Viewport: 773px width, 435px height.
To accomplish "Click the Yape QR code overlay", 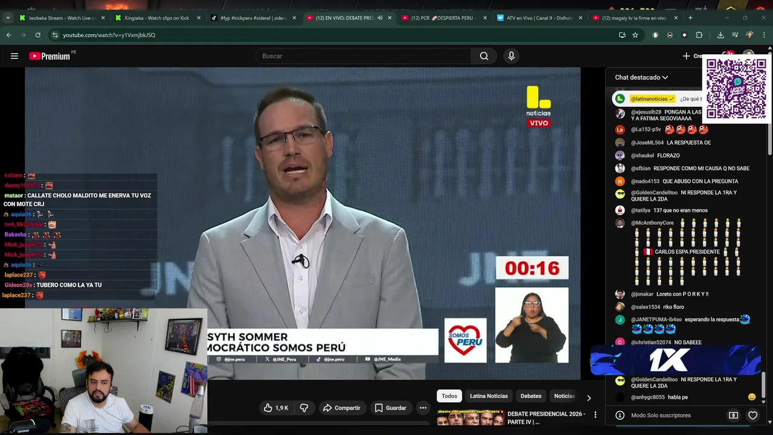I will coord(736,89).
